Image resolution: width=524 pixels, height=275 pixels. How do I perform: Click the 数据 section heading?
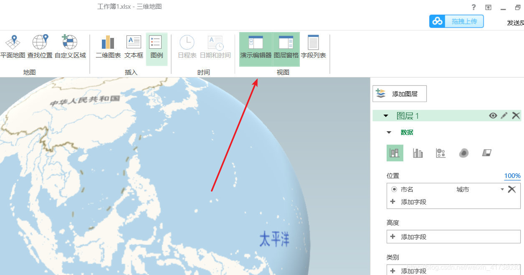[x=407, y=132]
